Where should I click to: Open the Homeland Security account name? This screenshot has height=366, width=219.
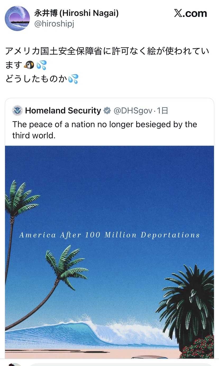pos(63,111)
